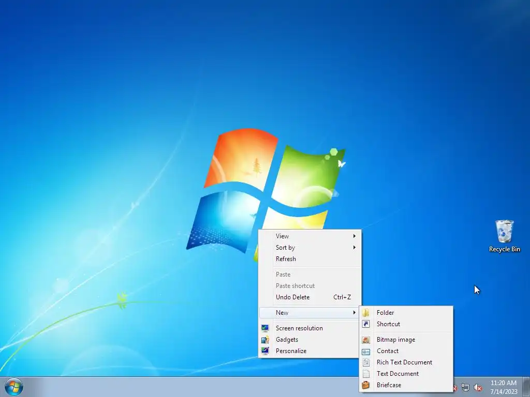The image size is (530, 397).
Task: Click the muted volume speaker icon
Action: (478, 388)
